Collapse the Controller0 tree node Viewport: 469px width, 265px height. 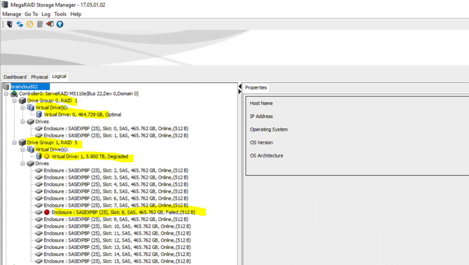tap(6, 94)
